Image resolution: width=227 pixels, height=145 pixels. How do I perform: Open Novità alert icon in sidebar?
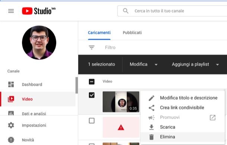(11, 140)
